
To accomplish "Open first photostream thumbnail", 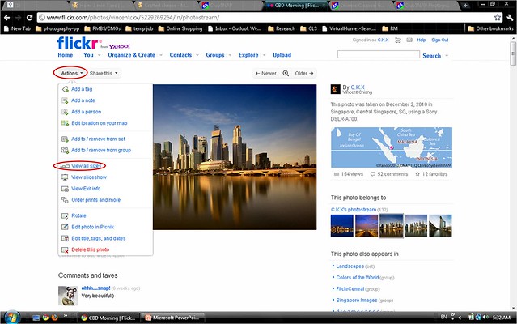I will (342, 226).
